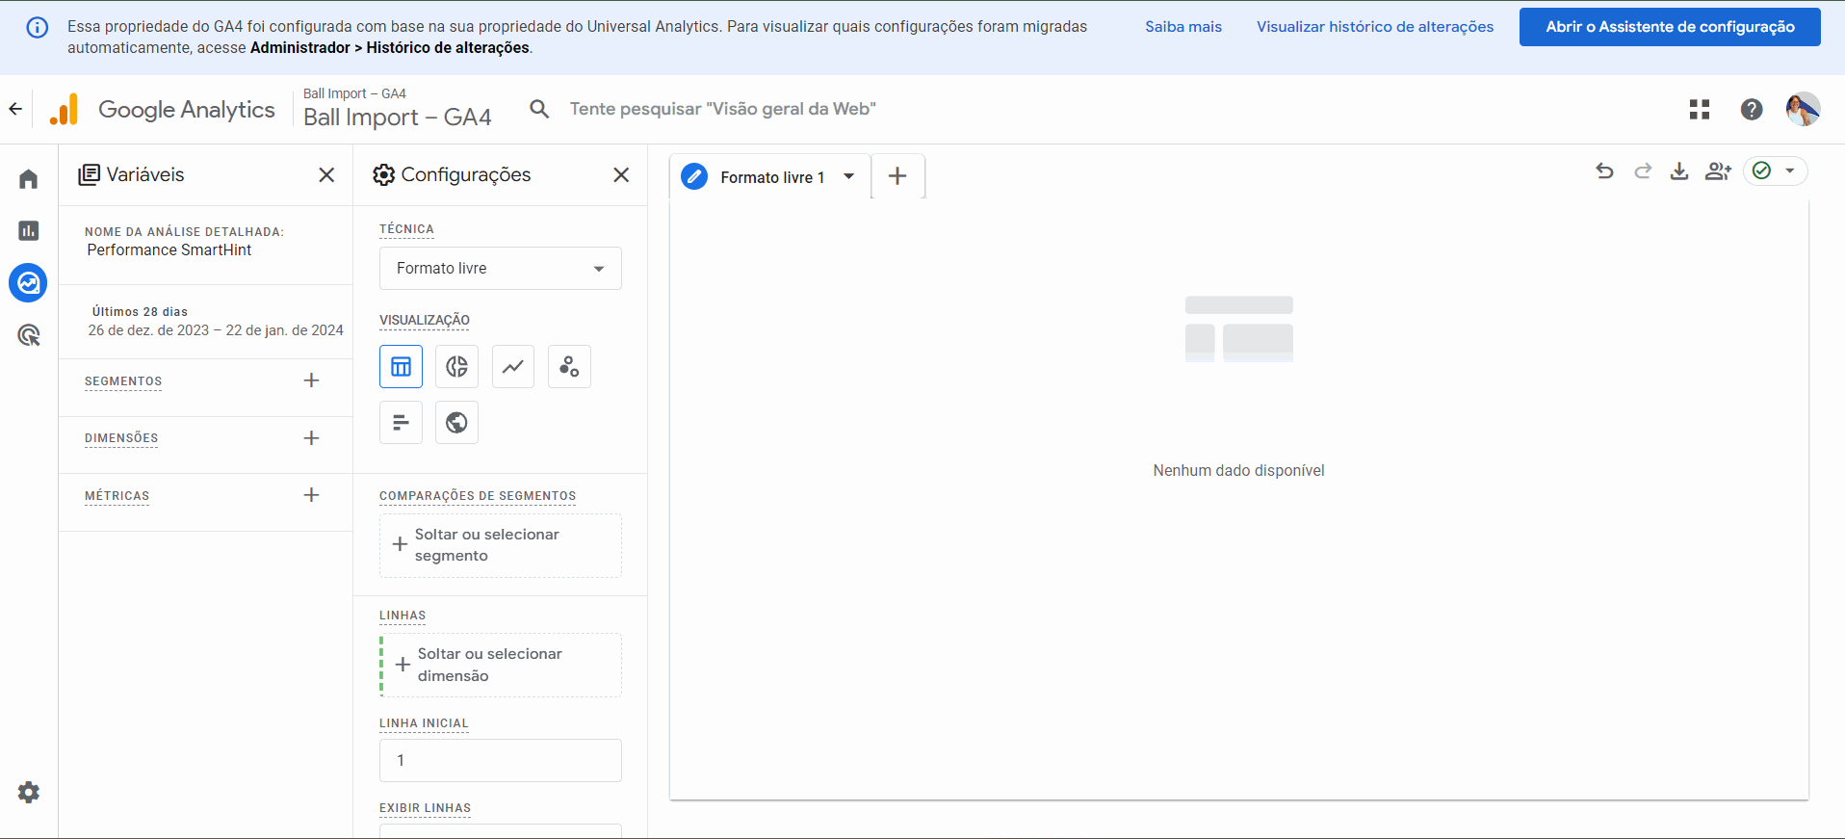This screenshot has height=839, width=1845.
Task: Click the Google Analytics logo
Action: pyautogui.click(x=64, y=110)
